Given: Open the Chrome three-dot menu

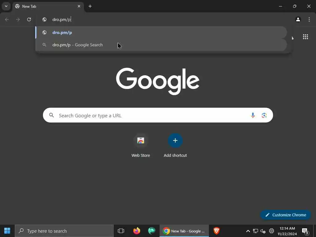Looking at the screenshot, I should click(x=309, y=19).
